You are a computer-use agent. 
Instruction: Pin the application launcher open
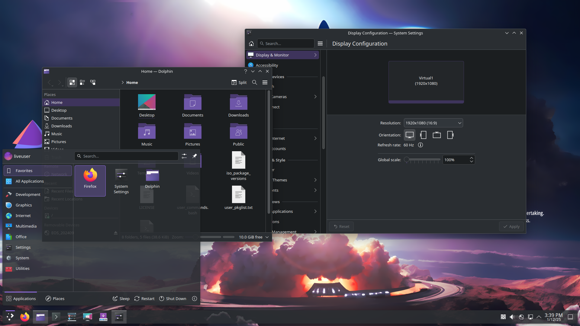tap(195, 156)
